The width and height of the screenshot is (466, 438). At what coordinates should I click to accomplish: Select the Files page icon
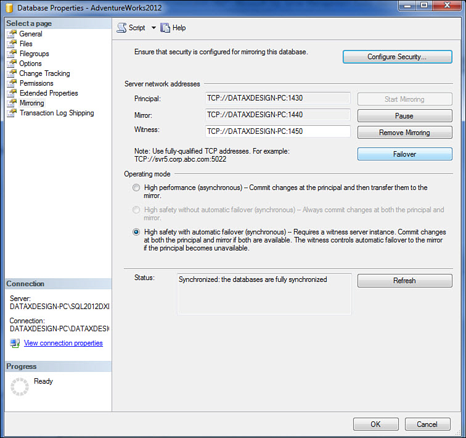[x=12, y=44]
